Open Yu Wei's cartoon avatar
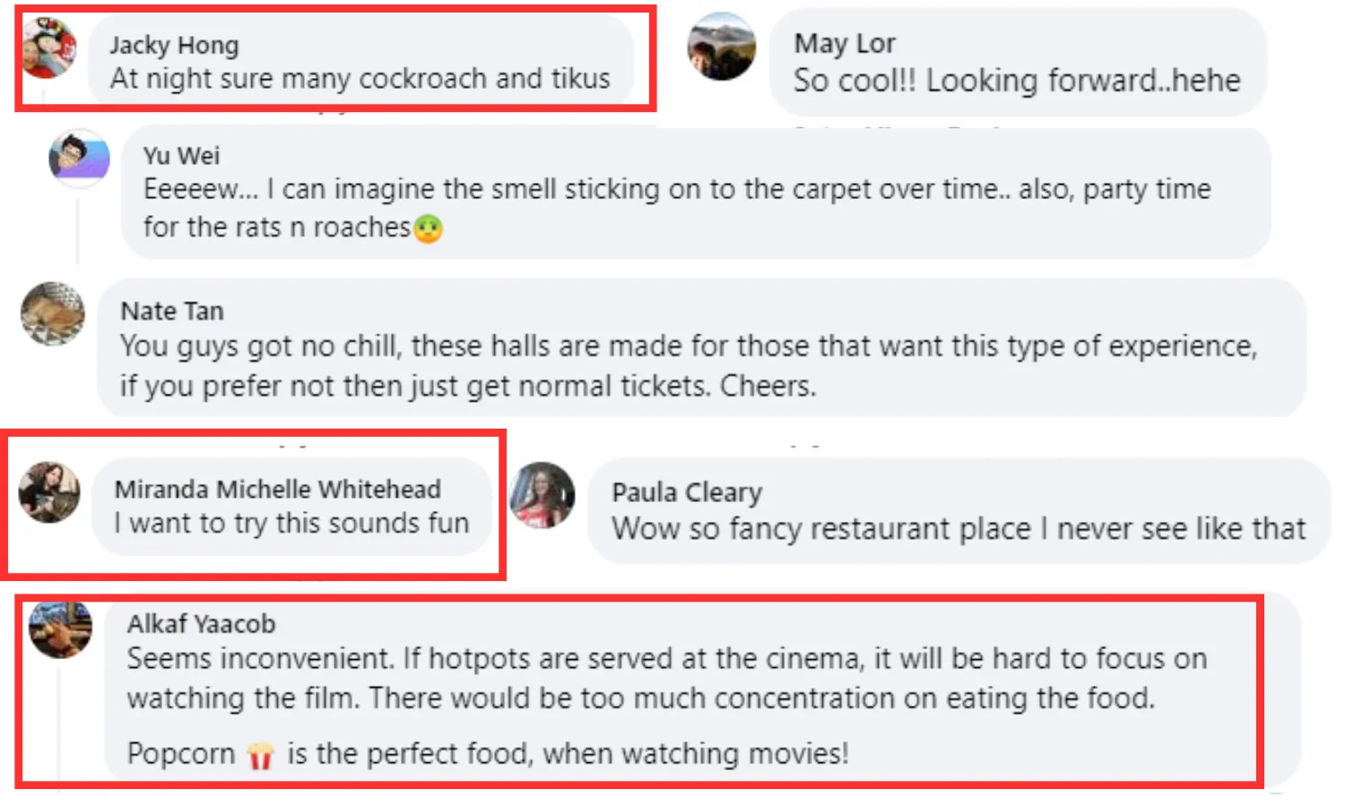The image size is (1345, 807). click(x=79, y=158)
